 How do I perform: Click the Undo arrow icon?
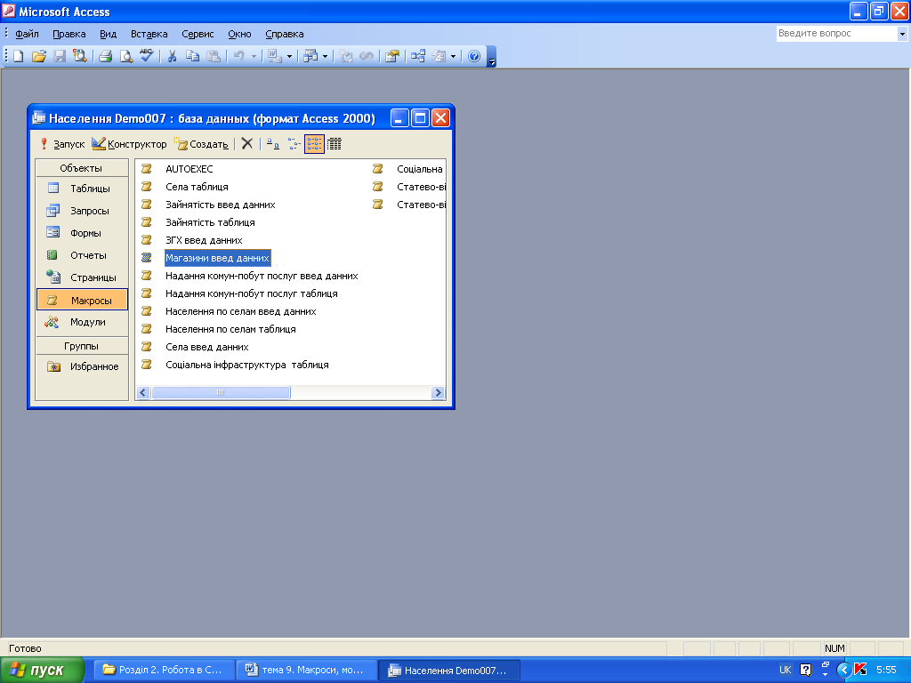click(238, 56)
